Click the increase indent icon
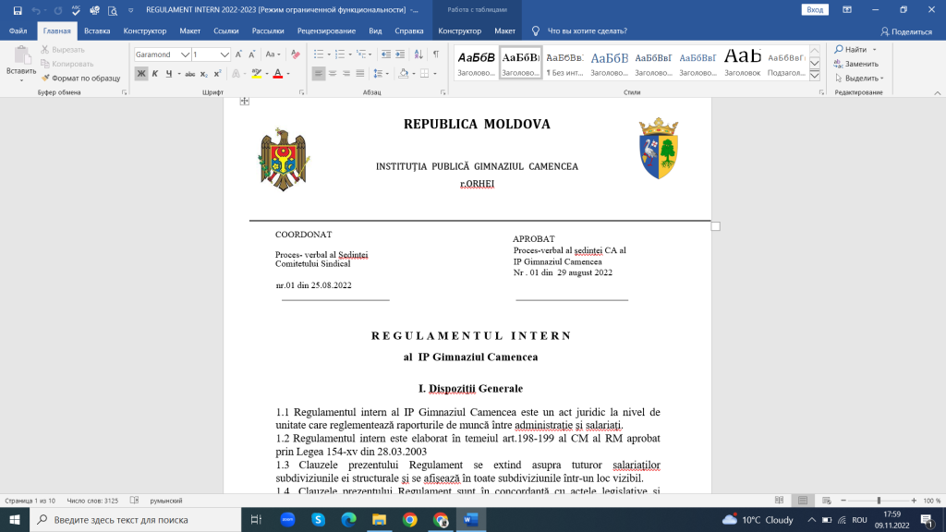This screenshot has height=532, width=946. coord(400,54)
